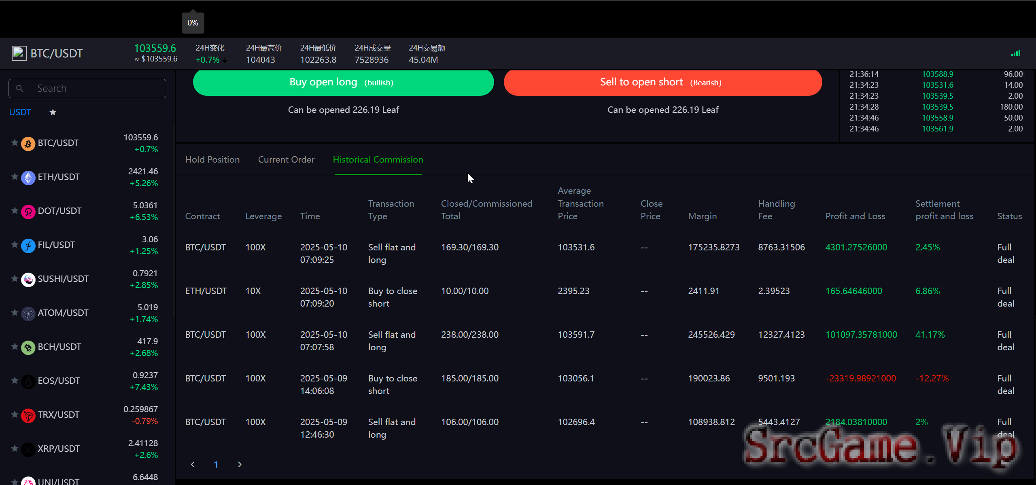Click the 24H最低价 value 102263.8
Screen dimensions: 1036x485
pyautogui.click(x=318, y=60)
